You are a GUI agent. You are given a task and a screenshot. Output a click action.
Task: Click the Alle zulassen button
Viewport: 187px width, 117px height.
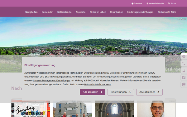tap(93, 92)
